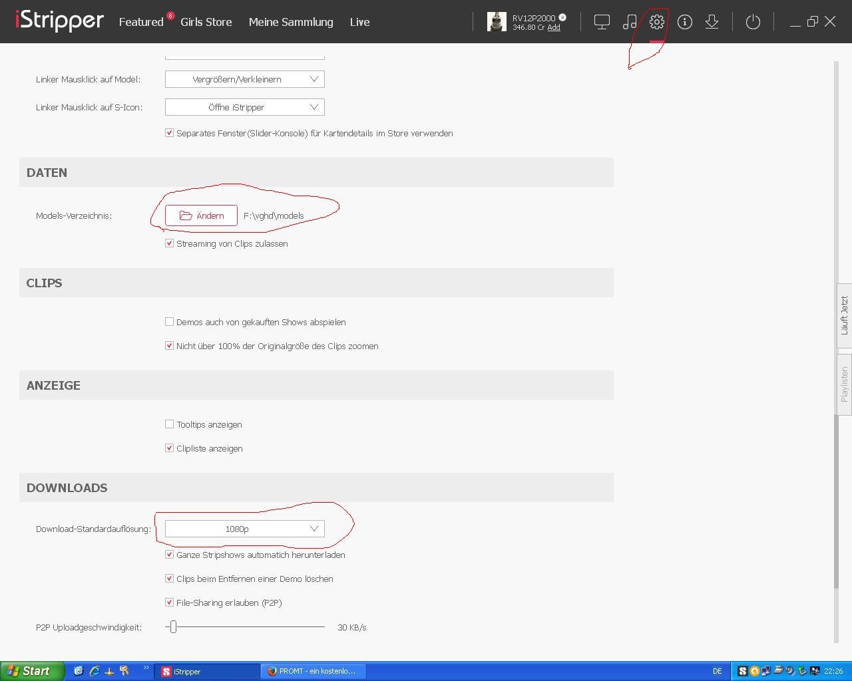This screenshot has height=681, width=852.
Task: Click the F:\vghd\models path text
Action: (274, 215)
